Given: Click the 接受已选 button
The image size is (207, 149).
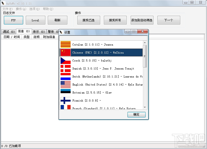Looking at the screenshot, I should pyautogui.click(x=89, y=20).
